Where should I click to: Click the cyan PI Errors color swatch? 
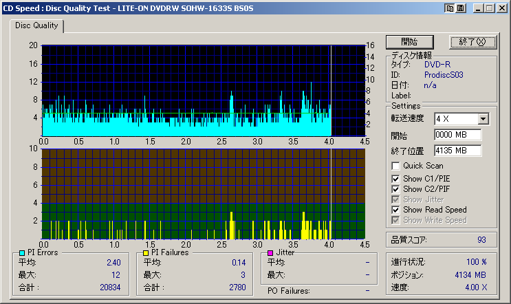(x=22, y=253)
